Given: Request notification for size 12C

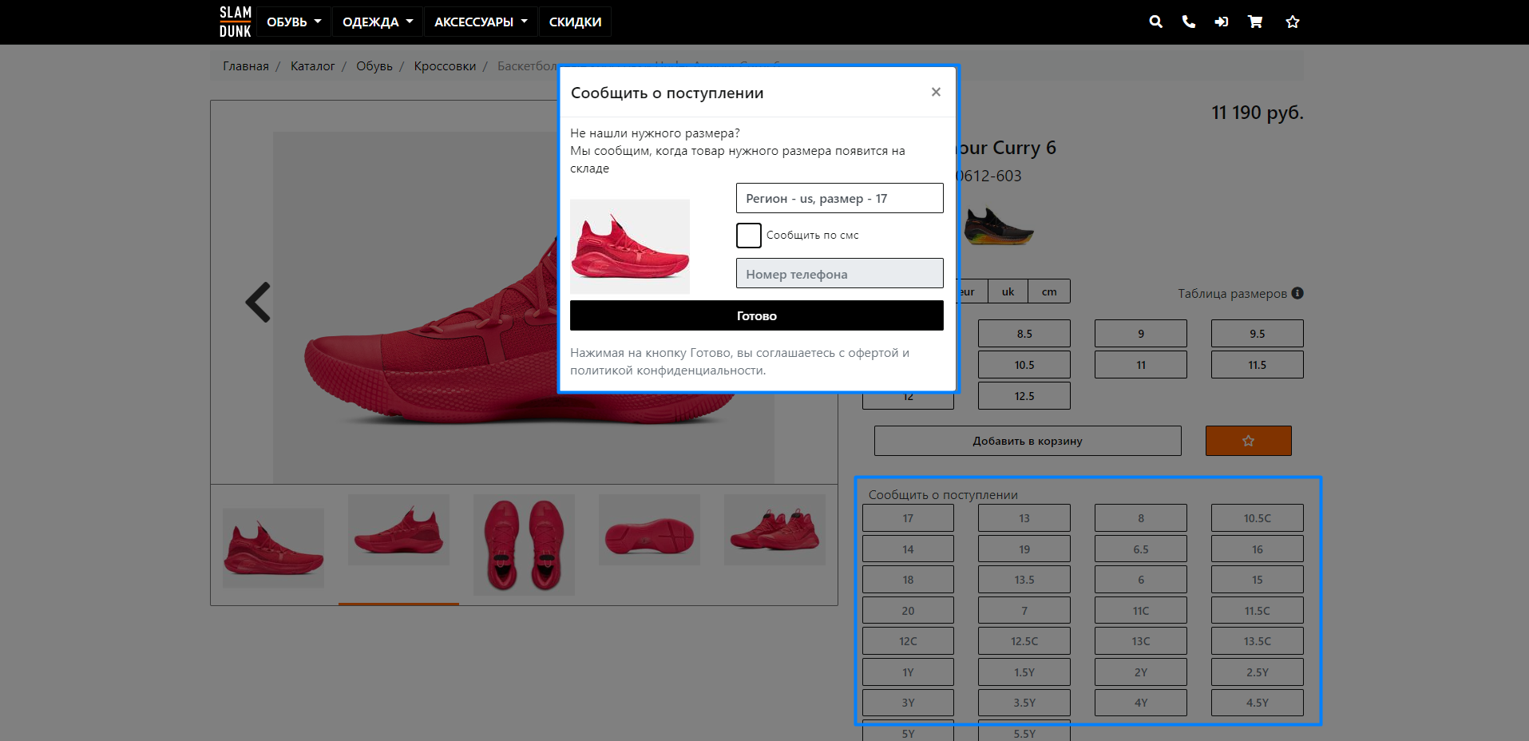Looking at the screenshot, I should point(908,641).
